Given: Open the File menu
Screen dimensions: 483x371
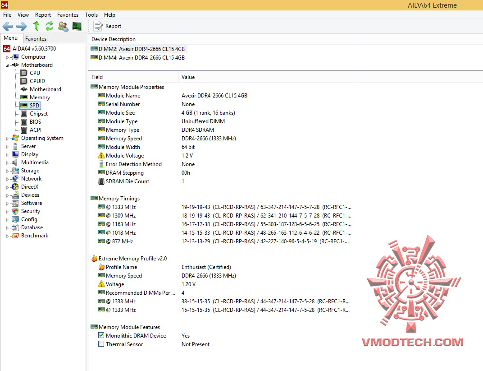Looking at the screenshot, I should (x=7, y=15).
